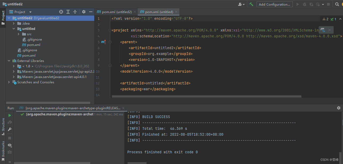Click parent POM gutter icon on line 5

[104, 42]
